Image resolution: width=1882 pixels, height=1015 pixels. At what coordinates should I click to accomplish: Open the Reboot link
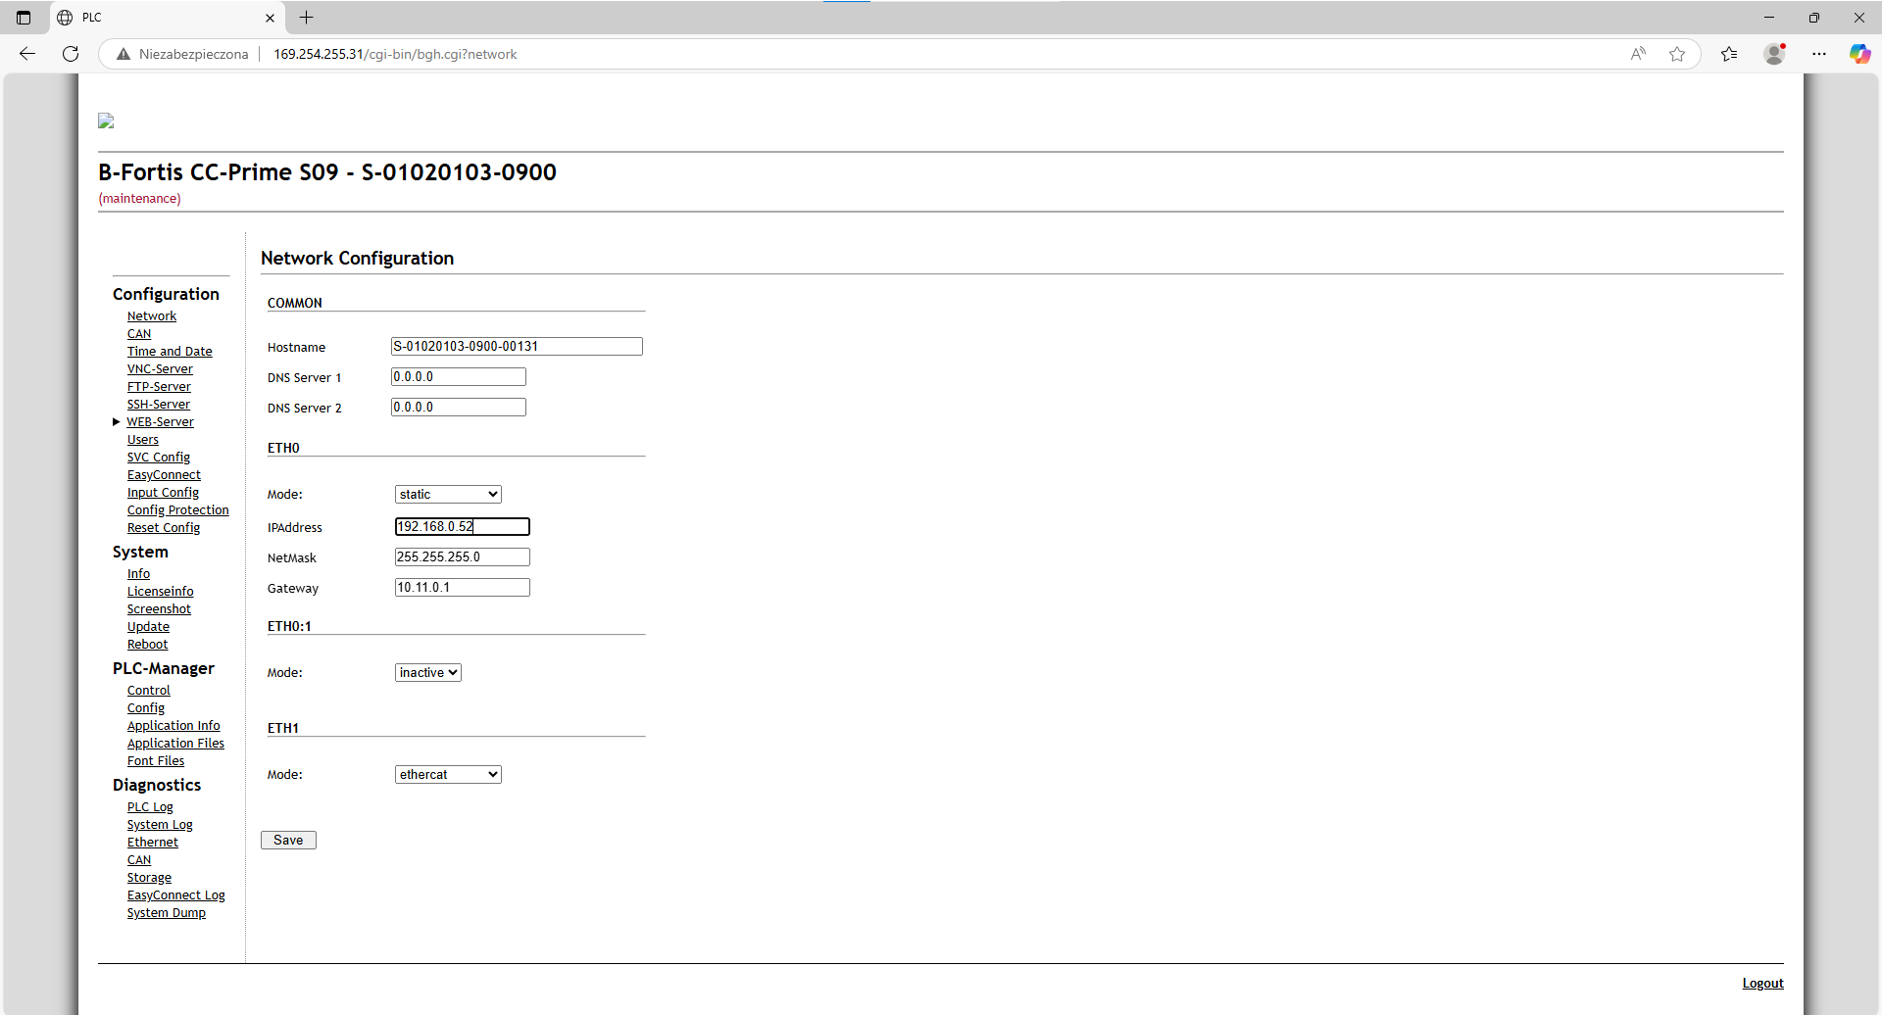coord(147,645)
